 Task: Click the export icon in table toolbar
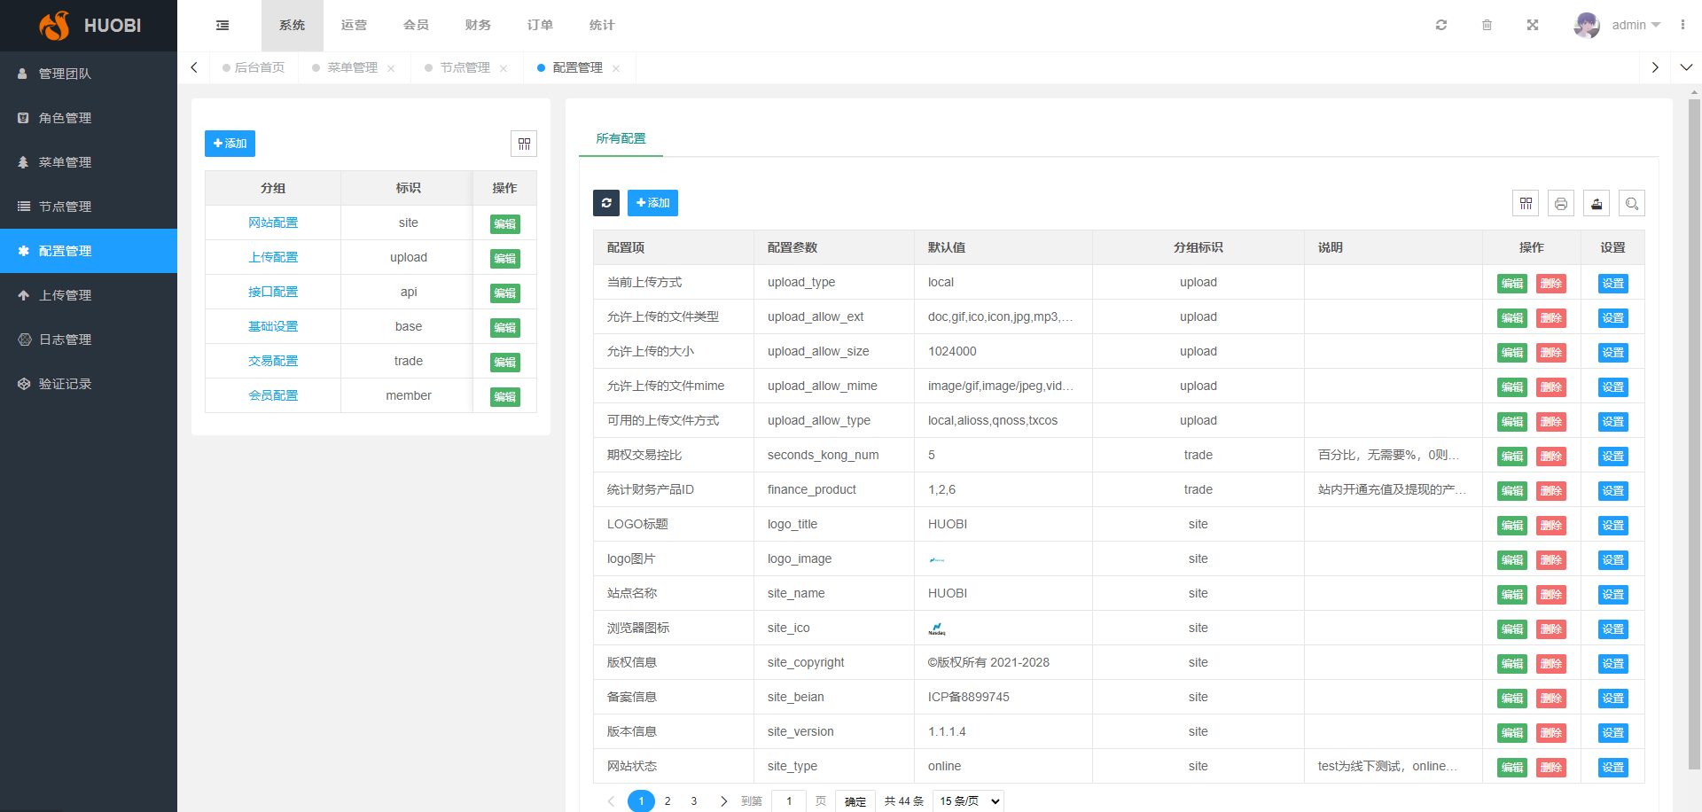pos(1597,204)
